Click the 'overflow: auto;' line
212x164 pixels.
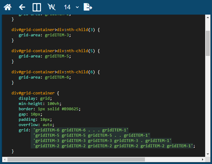point(36,125)
